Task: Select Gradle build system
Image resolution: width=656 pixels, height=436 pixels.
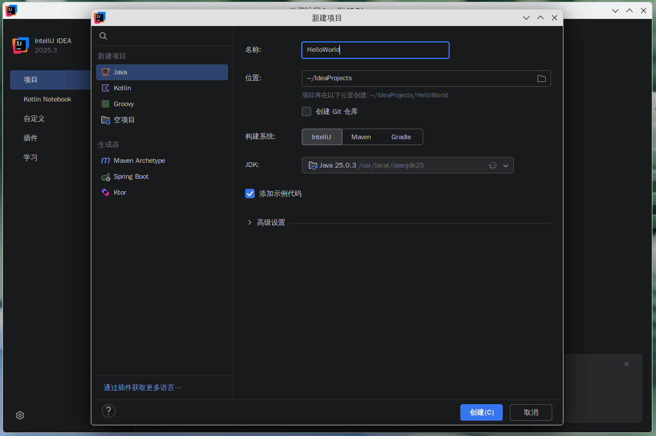Action: pos(401,137)
